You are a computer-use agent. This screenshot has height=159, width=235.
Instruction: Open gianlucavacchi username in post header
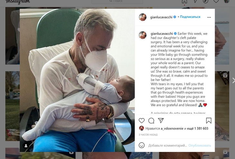(161, 17)
